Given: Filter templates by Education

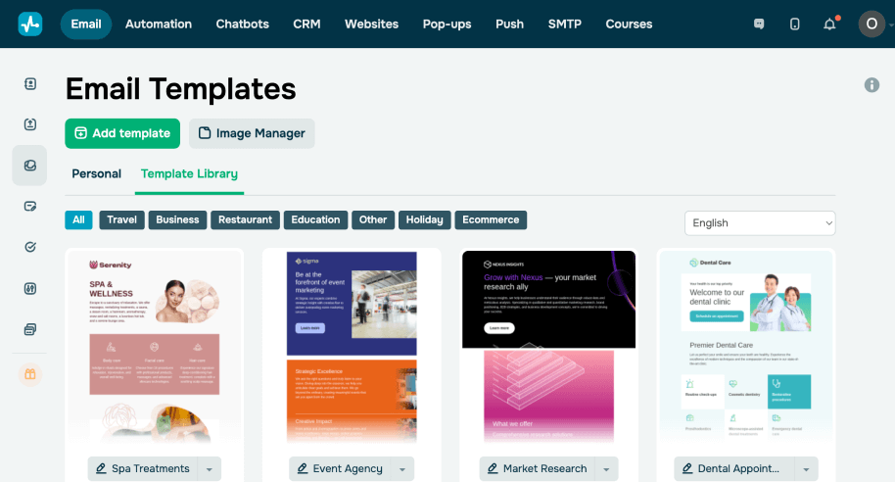Looking at the screenshot, I should 315,219.
